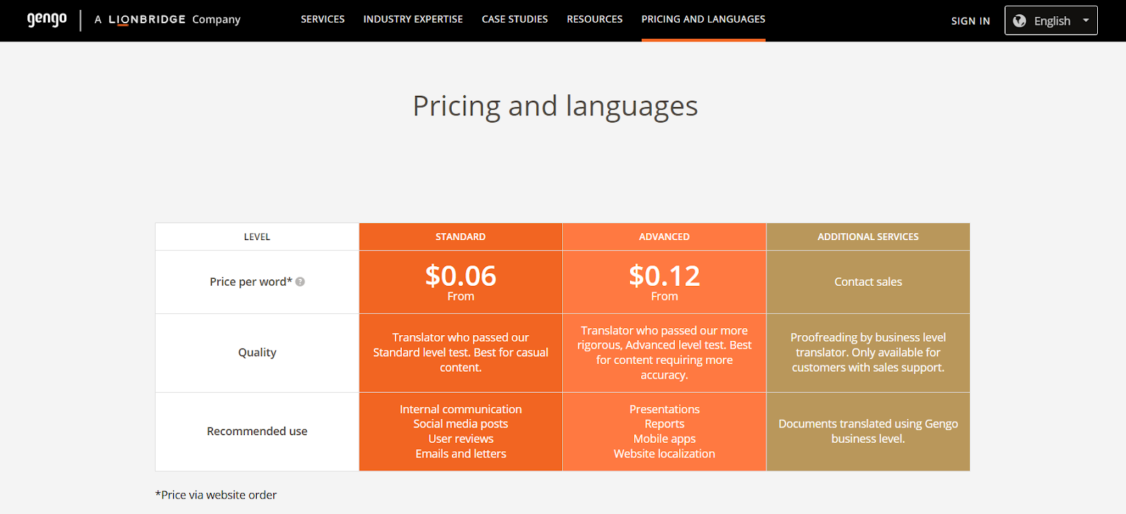Open the Services menu
The image size is (1126, 514).
click(322, 19)
